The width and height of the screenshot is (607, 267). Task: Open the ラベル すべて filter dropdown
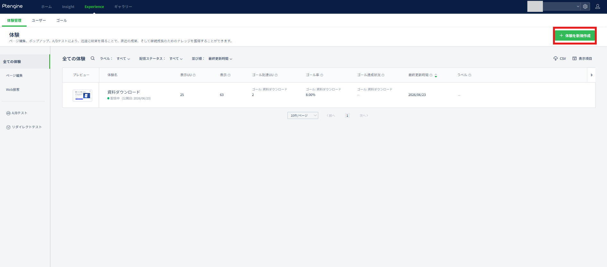(123, 59)
